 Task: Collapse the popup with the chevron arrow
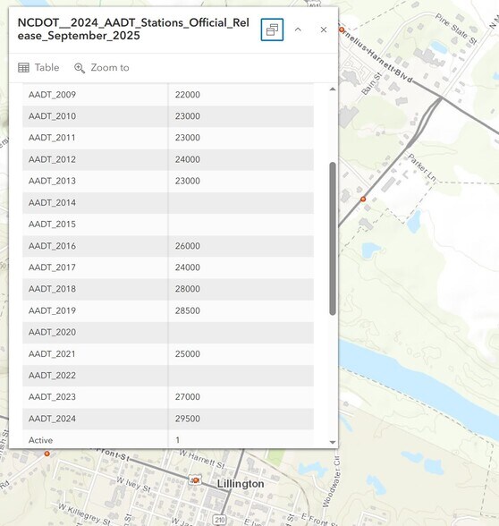pyautogui.click(x=298, y=30)
